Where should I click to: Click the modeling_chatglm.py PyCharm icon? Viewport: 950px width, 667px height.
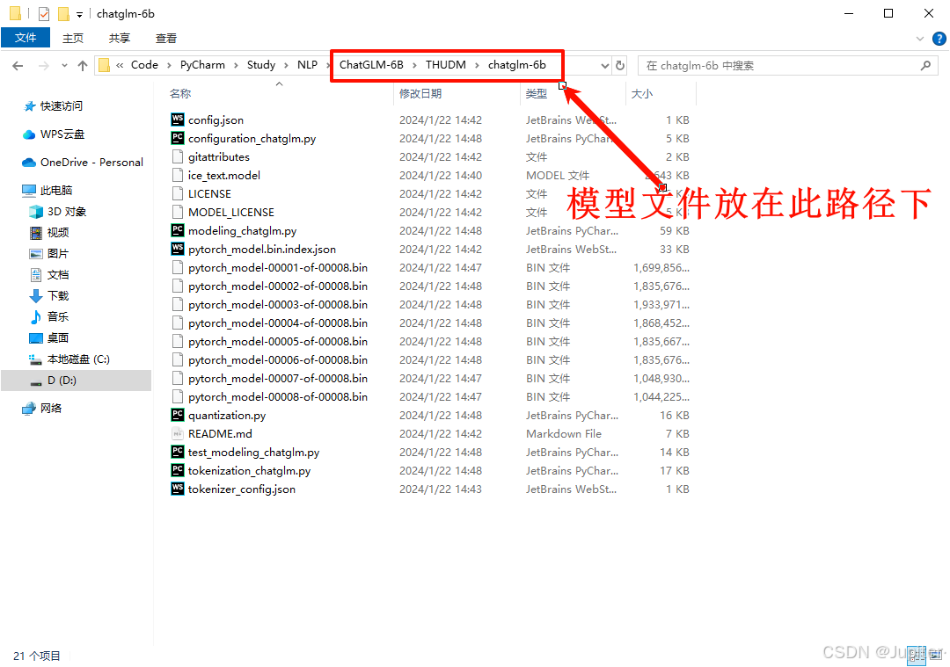(x=178, y=230)
